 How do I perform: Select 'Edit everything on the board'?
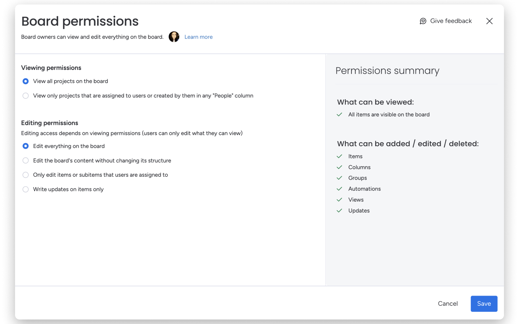[26, 146]
